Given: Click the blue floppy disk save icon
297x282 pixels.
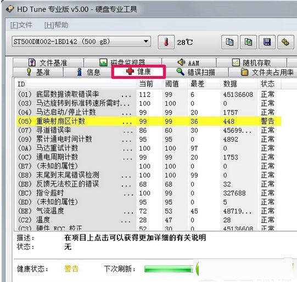Looking at the screenshot, I should 267,42.
